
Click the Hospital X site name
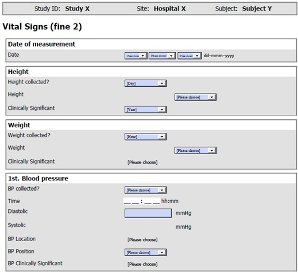pyautogui.click(x=170, y=8)
